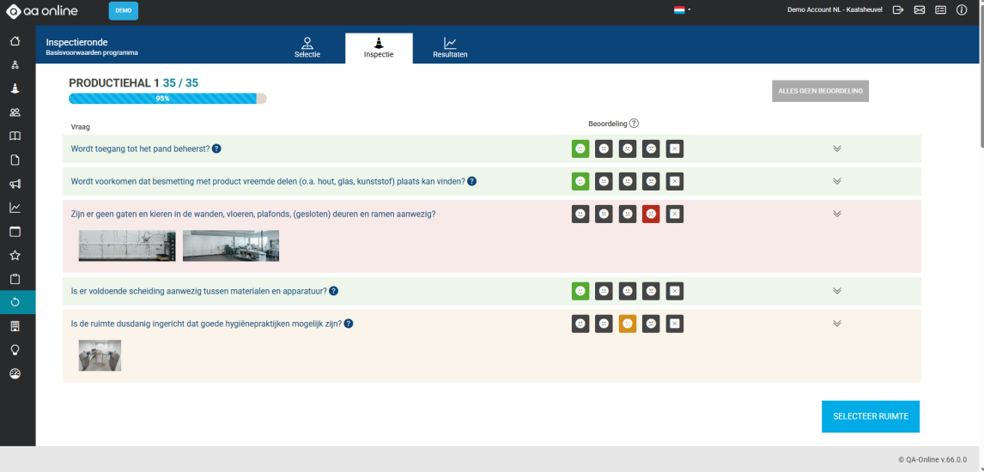Switch to the Inspectie tab
984x472 pixels.
coord(379,48)
